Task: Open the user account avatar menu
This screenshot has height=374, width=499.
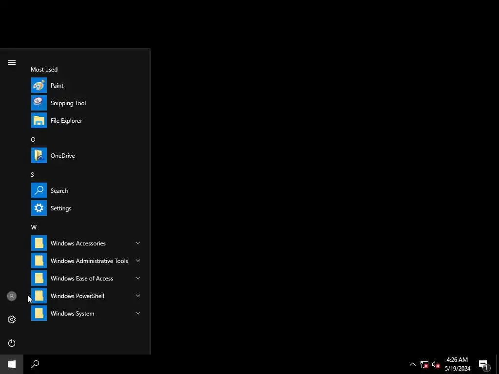Action: coord(12,296)
